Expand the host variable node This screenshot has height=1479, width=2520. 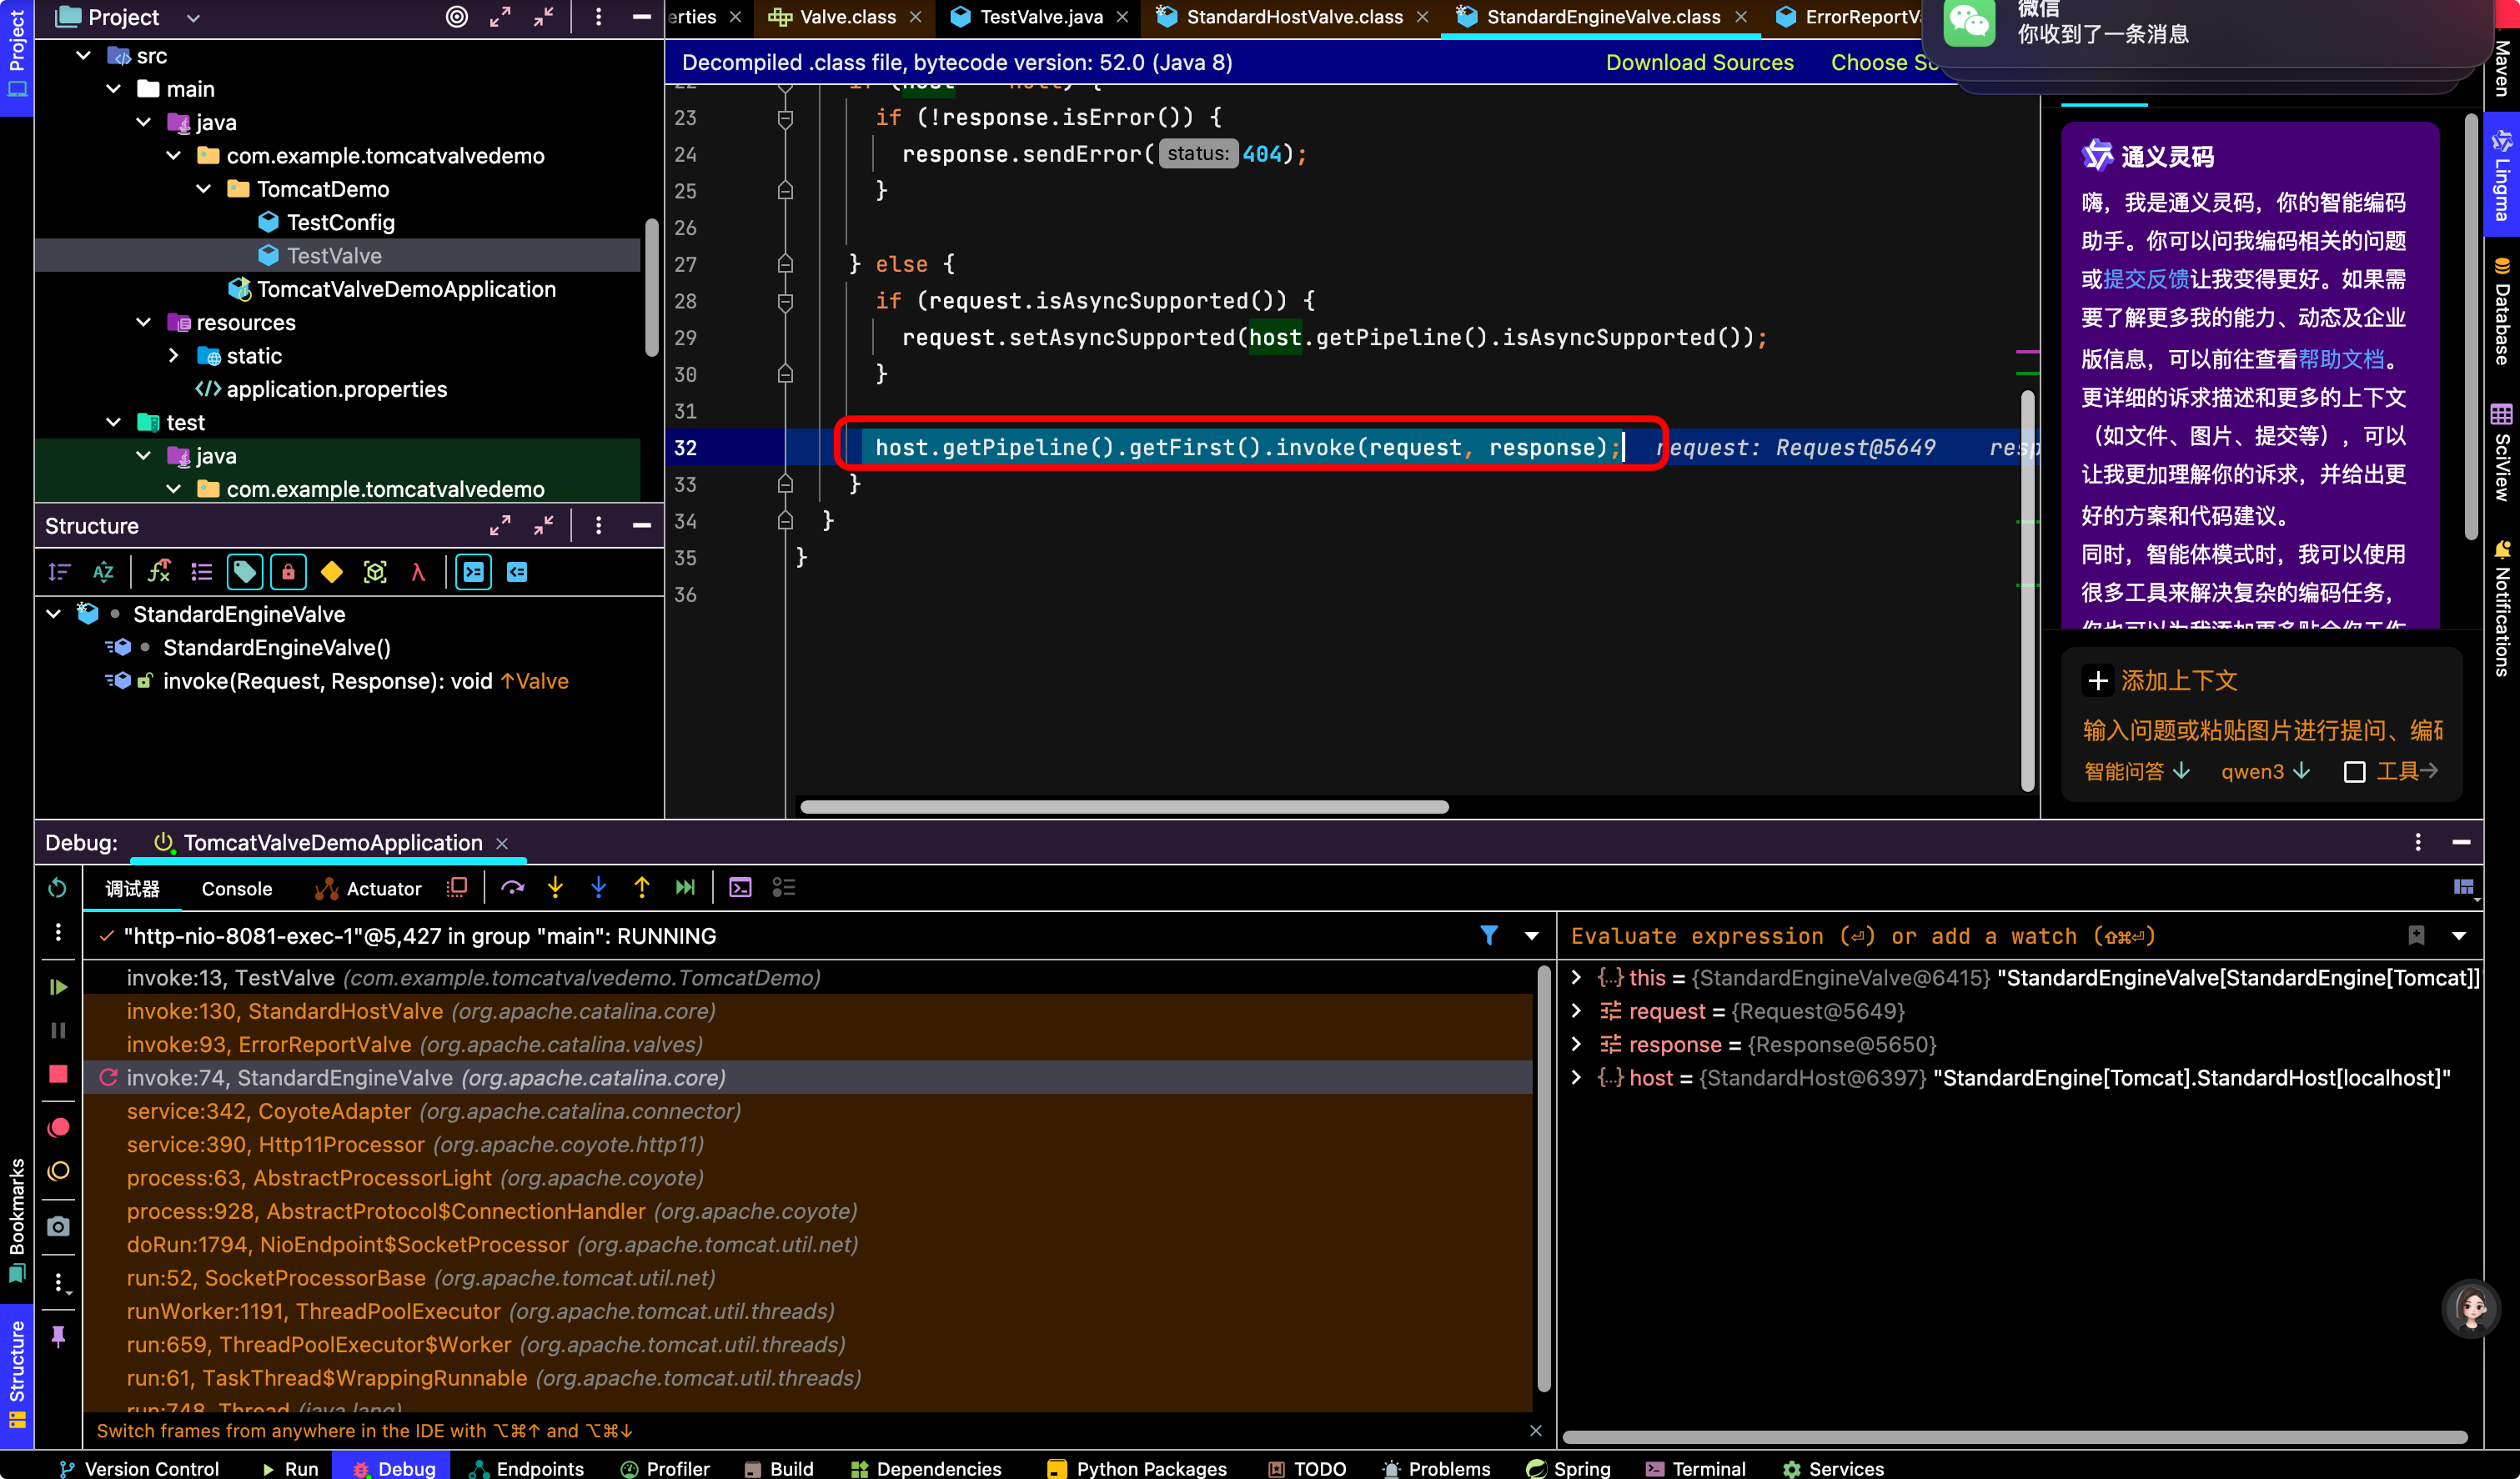click(1577, 1078)
